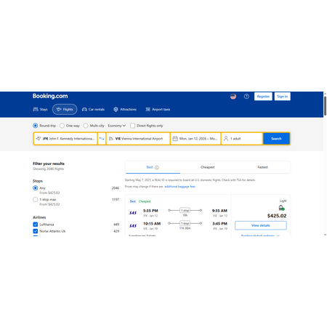Click the SAS airline logo on outbound flight
The width and height of the screenshot is (327, 327).
[133, 213]
